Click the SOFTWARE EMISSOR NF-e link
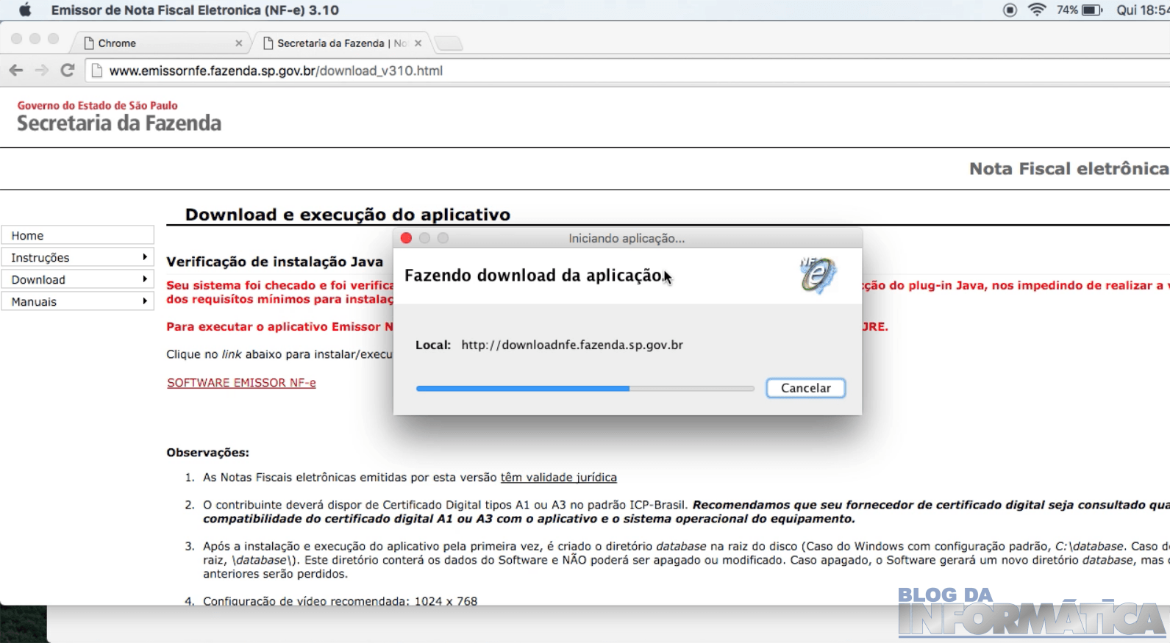This screenshot has width=1170, height=643. coord(241,383)
